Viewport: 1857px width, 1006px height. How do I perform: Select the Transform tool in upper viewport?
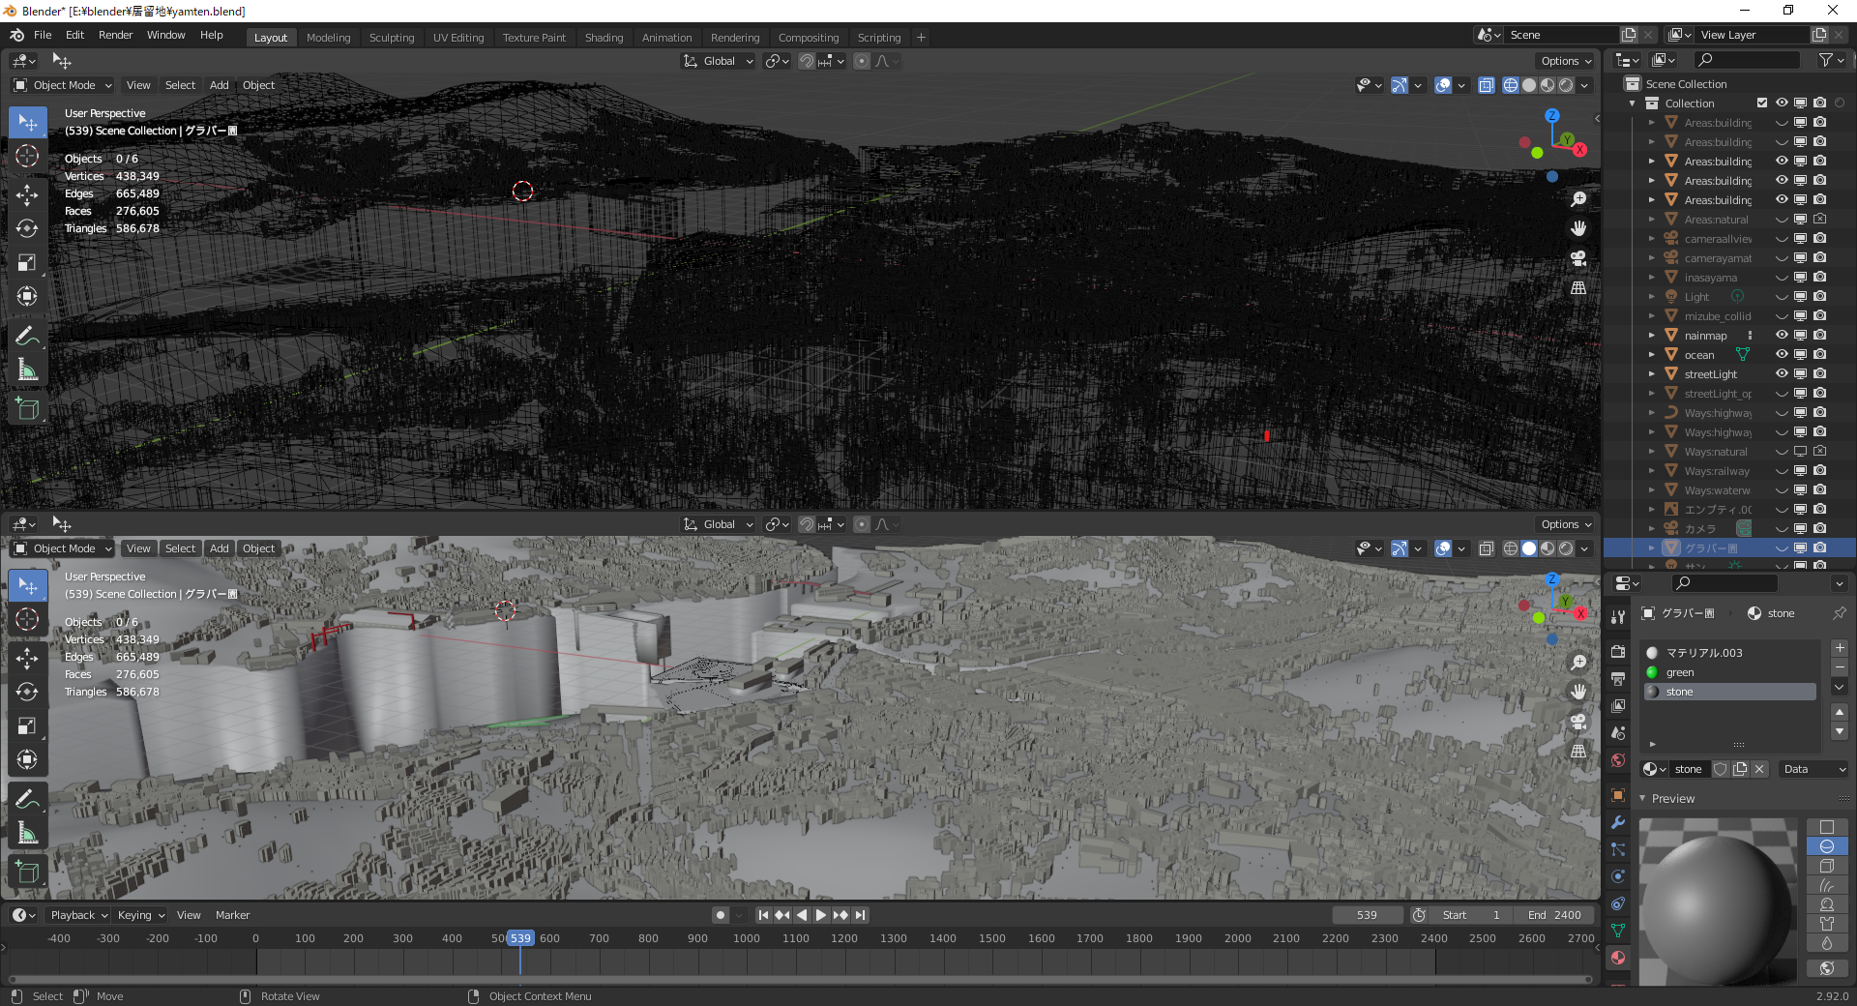[28, 296]
